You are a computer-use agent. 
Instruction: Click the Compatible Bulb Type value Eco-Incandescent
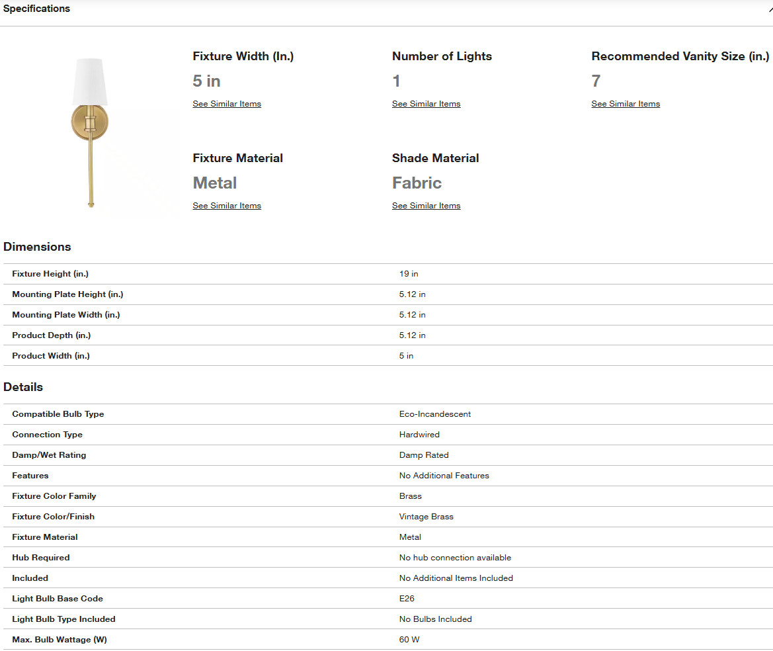pos(435,414)
